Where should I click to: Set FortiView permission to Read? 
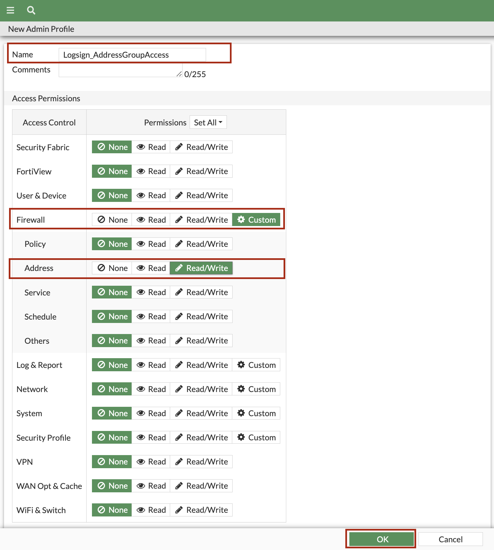coord(151,171)
